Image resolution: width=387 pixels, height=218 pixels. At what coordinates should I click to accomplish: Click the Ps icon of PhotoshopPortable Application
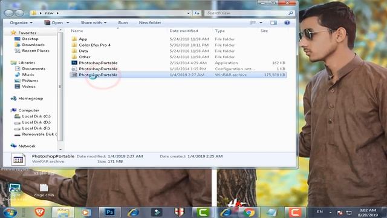point(74,63)
